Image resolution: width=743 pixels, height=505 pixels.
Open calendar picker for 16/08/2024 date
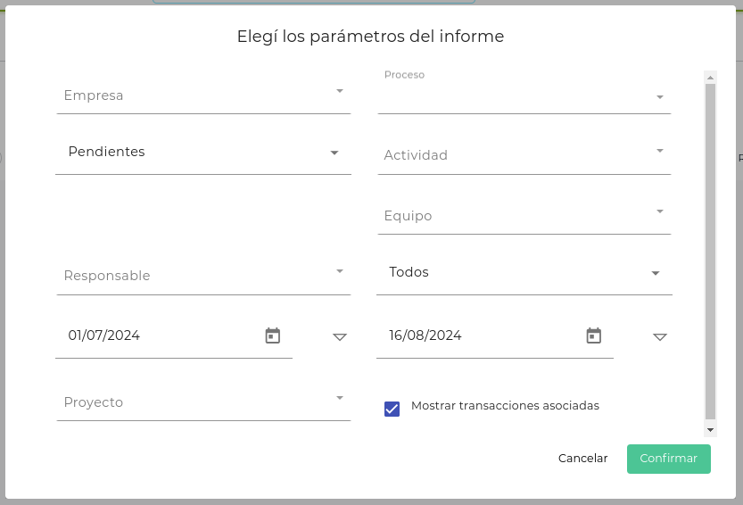pyautogui.click(x=594, y=335)
